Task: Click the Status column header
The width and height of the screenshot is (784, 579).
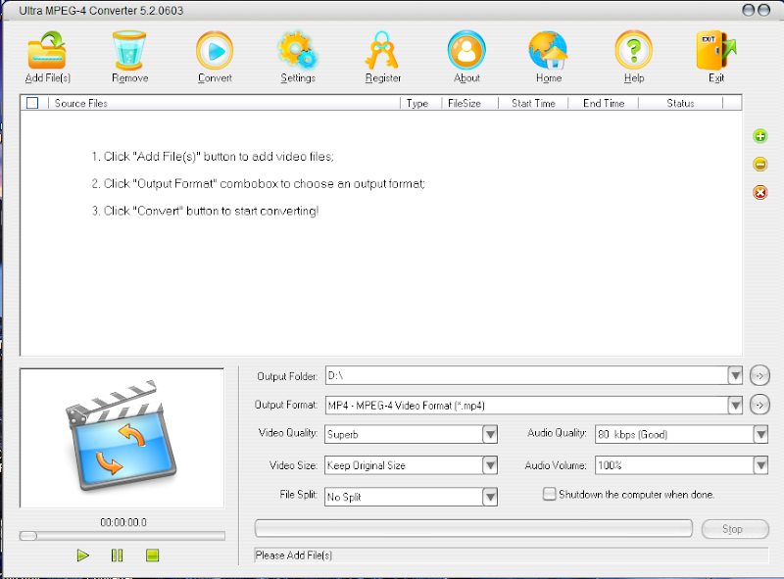Action: click(680, 103)
